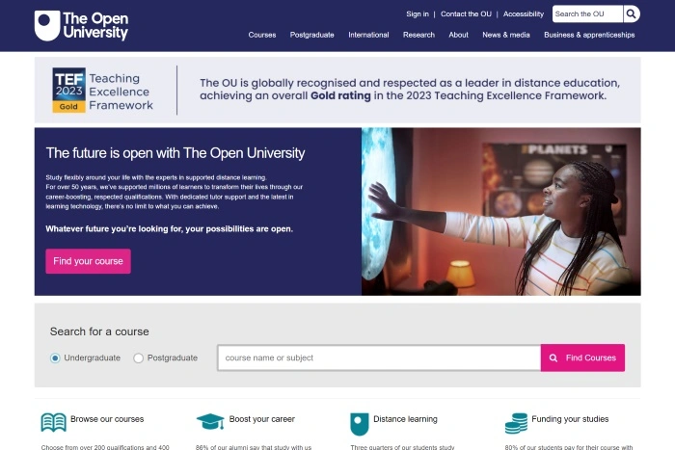This screenshot has width=675, height=450.
Task: Select the Postgraduate radio button
Action: point(138,357)
